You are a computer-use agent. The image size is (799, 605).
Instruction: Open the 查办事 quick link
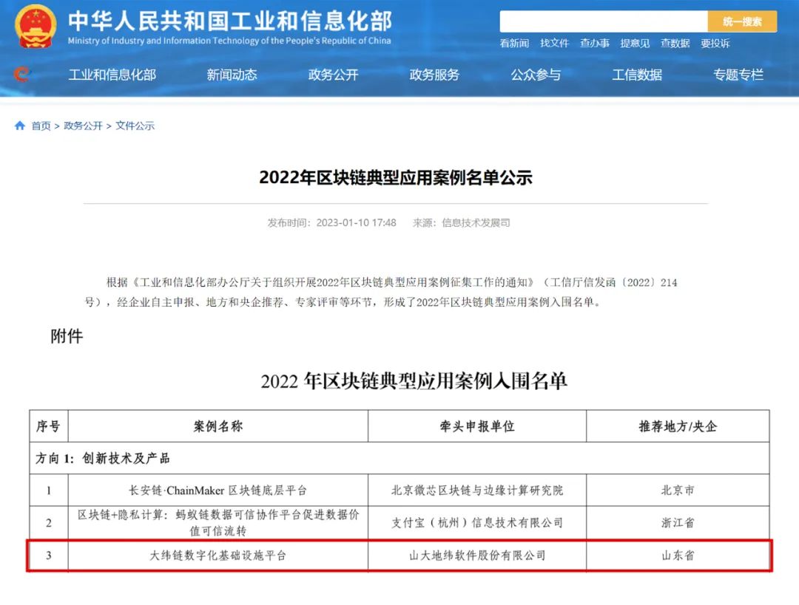coord(595,44)
